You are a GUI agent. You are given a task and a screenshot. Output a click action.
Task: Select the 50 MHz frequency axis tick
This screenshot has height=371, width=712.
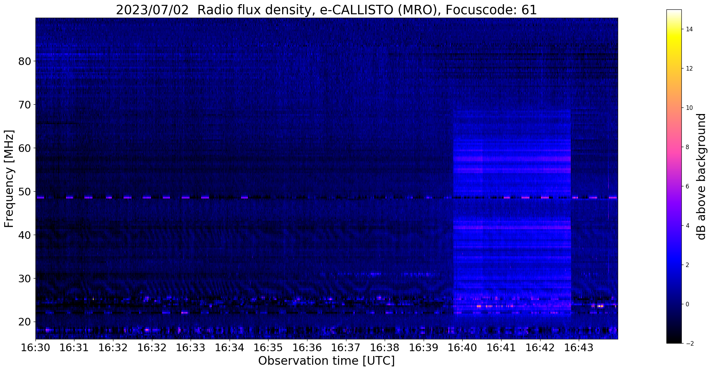click(x=24, y=191)
